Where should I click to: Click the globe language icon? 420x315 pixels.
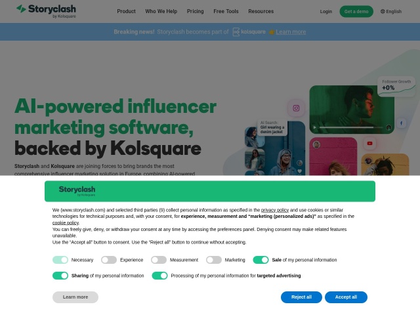pyautogui.click(x=383, y=12)
